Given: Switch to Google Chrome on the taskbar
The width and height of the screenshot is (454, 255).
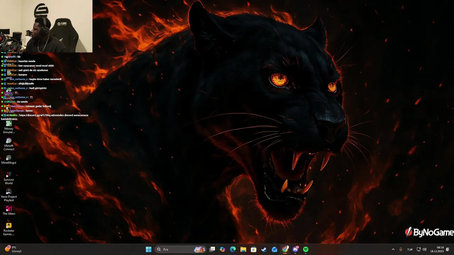Looking at the screenshot, I should pyautogui.click(x=285, y=249).
